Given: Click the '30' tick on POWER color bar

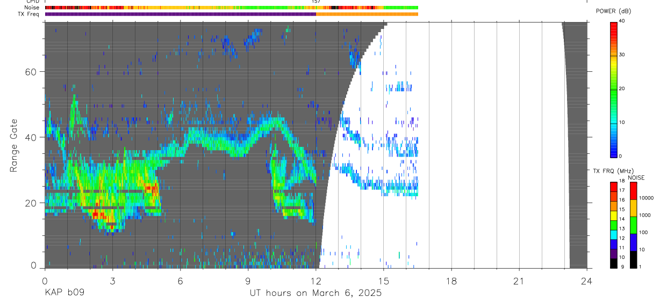Looking at the screenshot, I should coord(622,55).
